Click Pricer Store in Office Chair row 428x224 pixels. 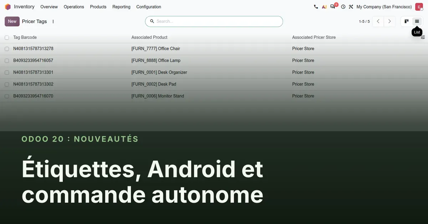coord(303,49)
